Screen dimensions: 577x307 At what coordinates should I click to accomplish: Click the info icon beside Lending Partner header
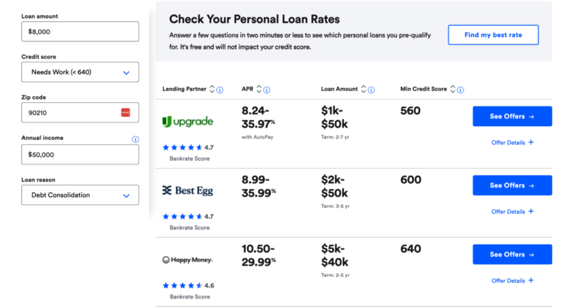click(x=220, y=89)
